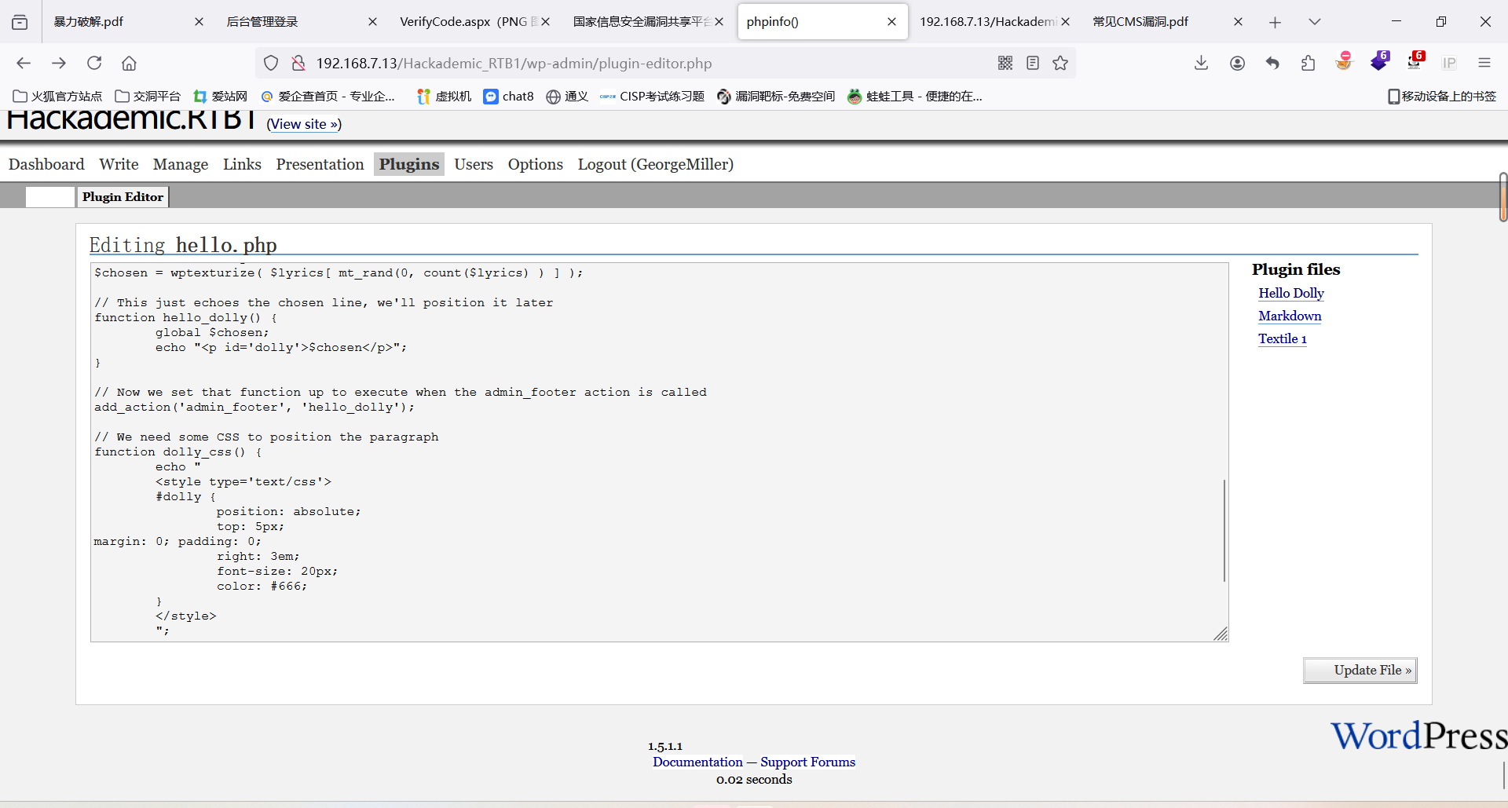Open 火狐官方站点 bookmark folder
The height and width of the screenshot is (808, 1508).
click(x=57, y=96)
